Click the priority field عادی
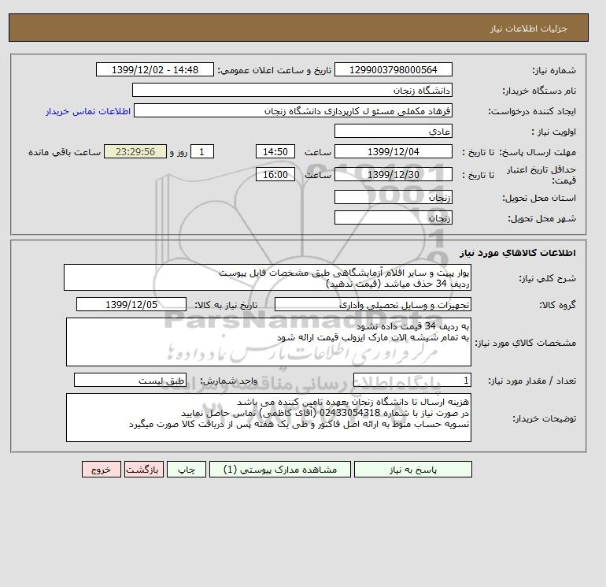606x587 pixels. coord(393,131)
